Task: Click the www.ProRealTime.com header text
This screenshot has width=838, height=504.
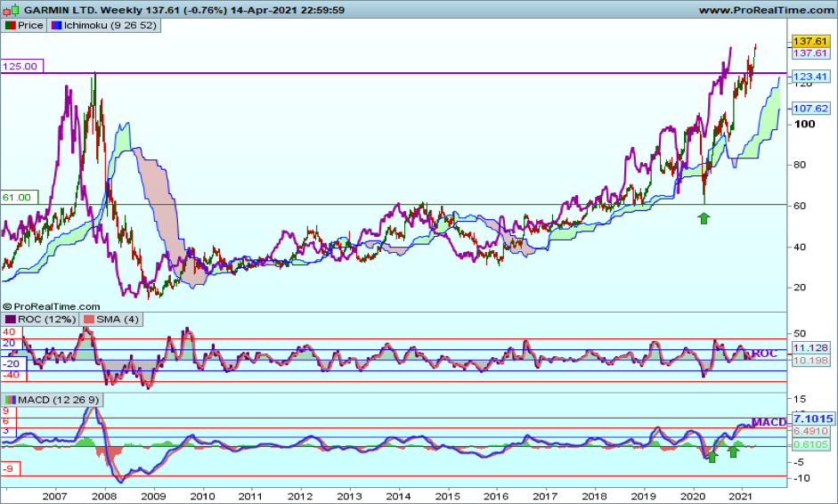Action: click(x=766, y=10)
